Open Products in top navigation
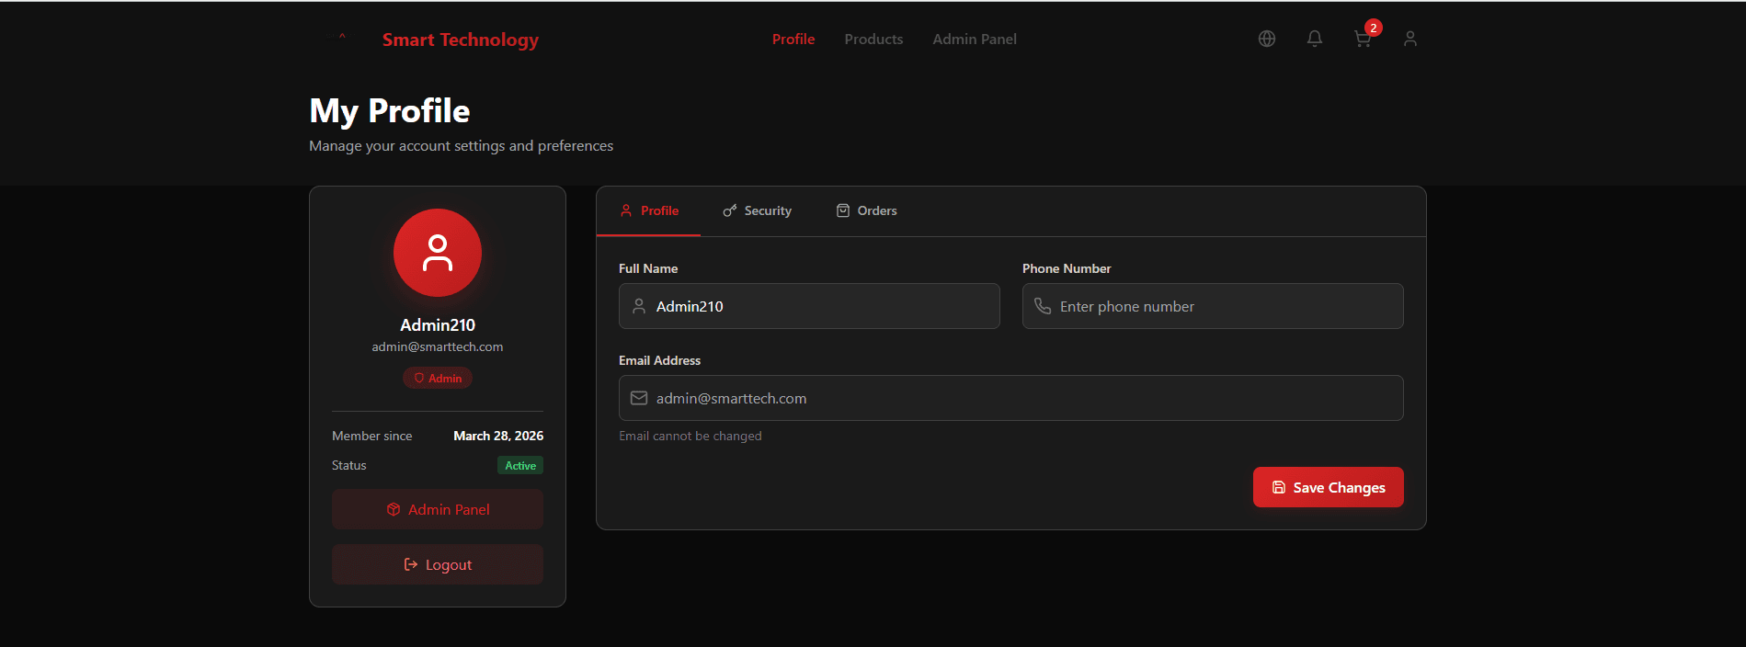The image size is (1746, 647). click(x=873, y=39)
